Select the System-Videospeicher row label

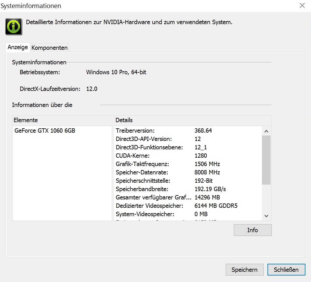[145, 214]
